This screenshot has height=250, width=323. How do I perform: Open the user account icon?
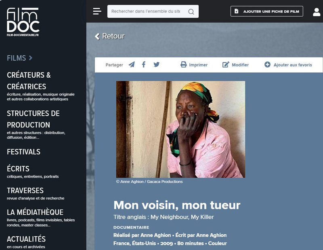[317, 12]
